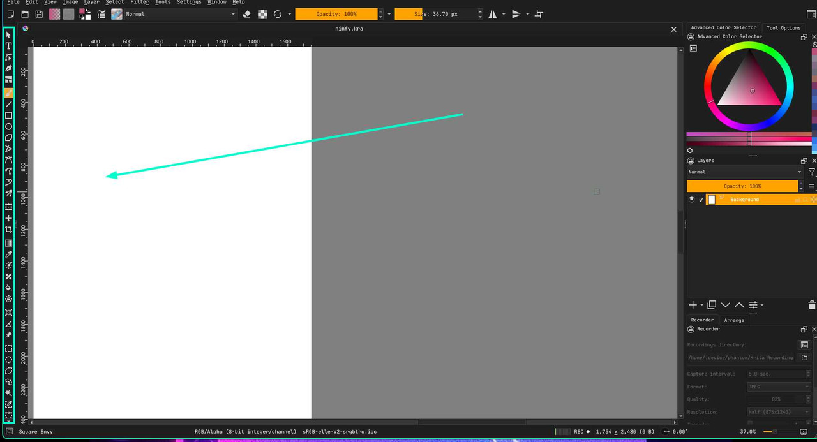The image size is (817, 442).
Task: Open the workspace chooser icon
Action: pos(811,14)
